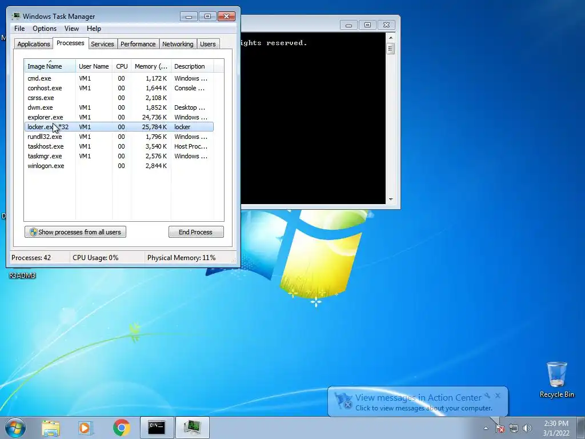Select the taskhost.exe process row
Viewport: 585px width, 439px height.
coord(119,146)
